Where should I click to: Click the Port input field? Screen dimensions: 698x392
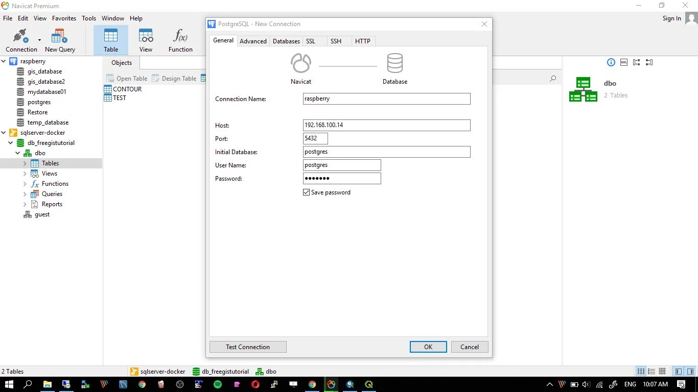point(315,138)
